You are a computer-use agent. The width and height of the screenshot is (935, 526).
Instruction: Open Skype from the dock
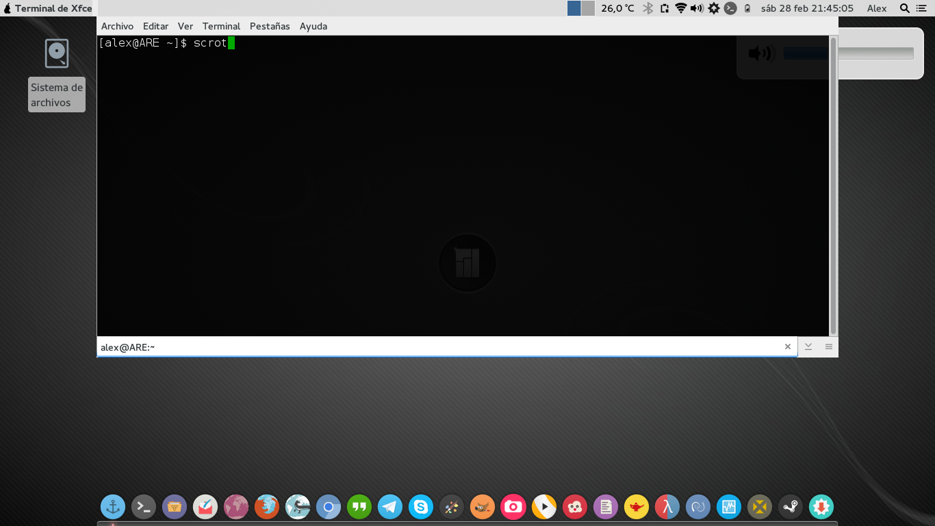[x=421, y=507]
